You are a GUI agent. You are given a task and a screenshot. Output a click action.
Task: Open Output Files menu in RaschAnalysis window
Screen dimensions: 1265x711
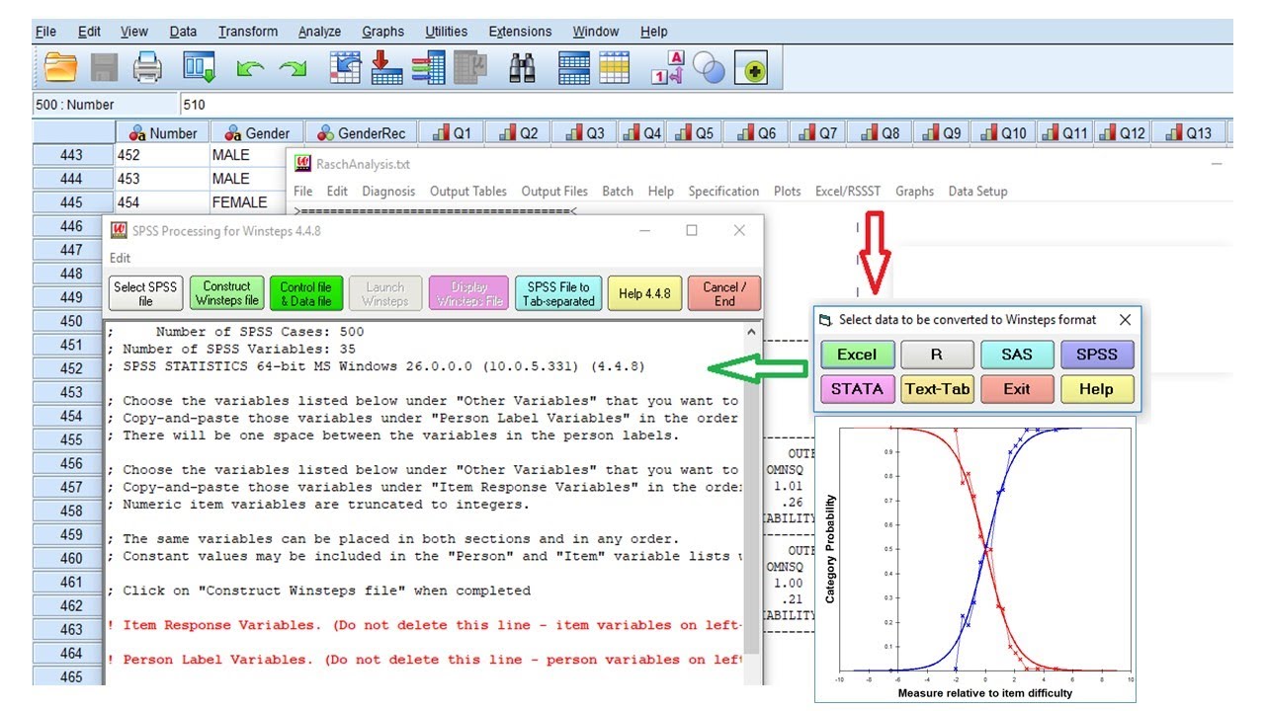coord(554,192)
